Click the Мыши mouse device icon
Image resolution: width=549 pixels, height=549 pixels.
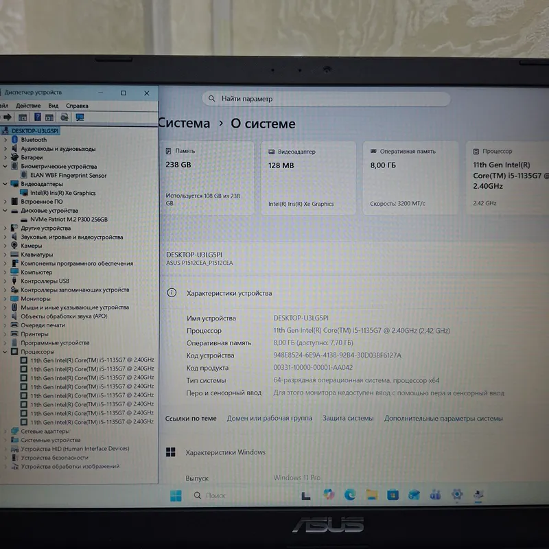(14, 307)
